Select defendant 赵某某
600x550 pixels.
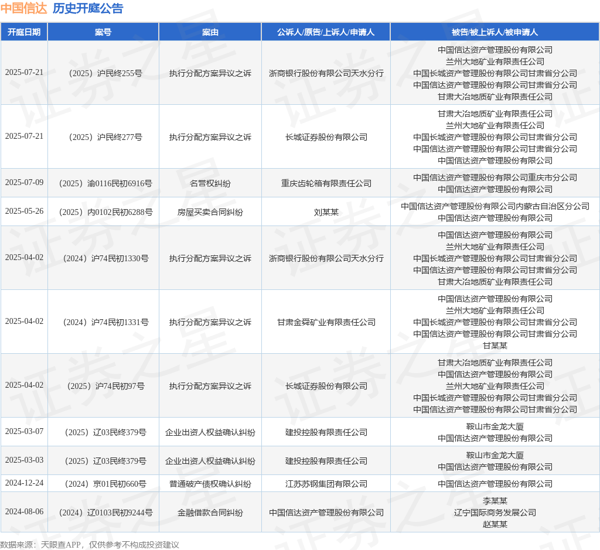[x=495, y=524]
